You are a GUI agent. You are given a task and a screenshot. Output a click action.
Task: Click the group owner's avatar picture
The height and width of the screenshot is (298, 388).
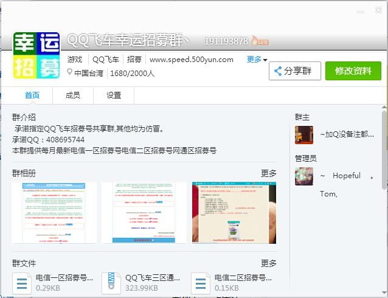point(304,135)
